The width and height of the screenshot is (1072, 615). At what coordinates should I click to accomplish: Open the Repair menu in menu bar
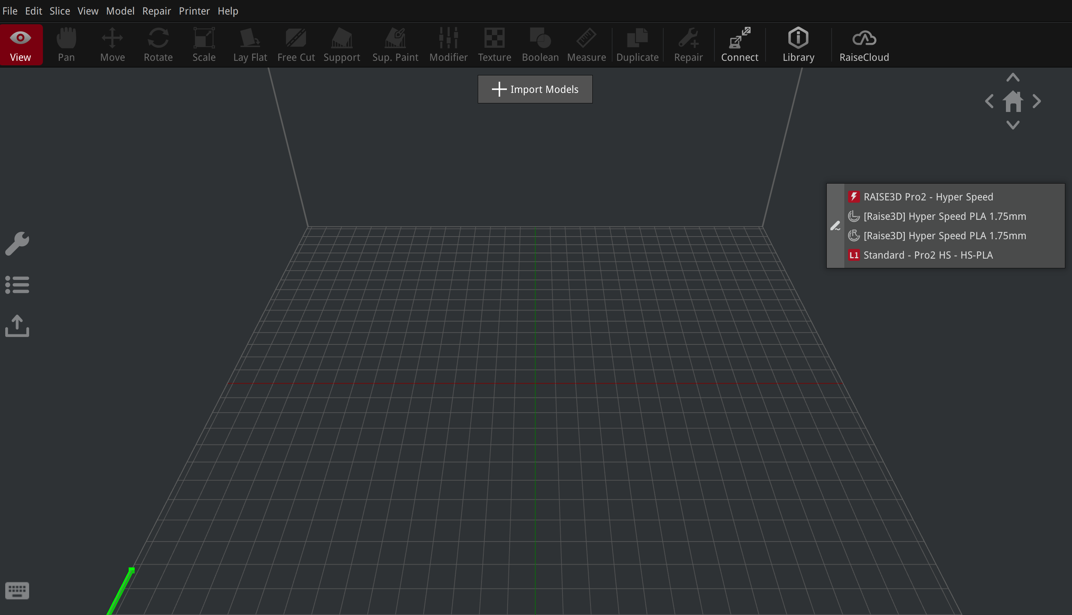click(156, 11)
